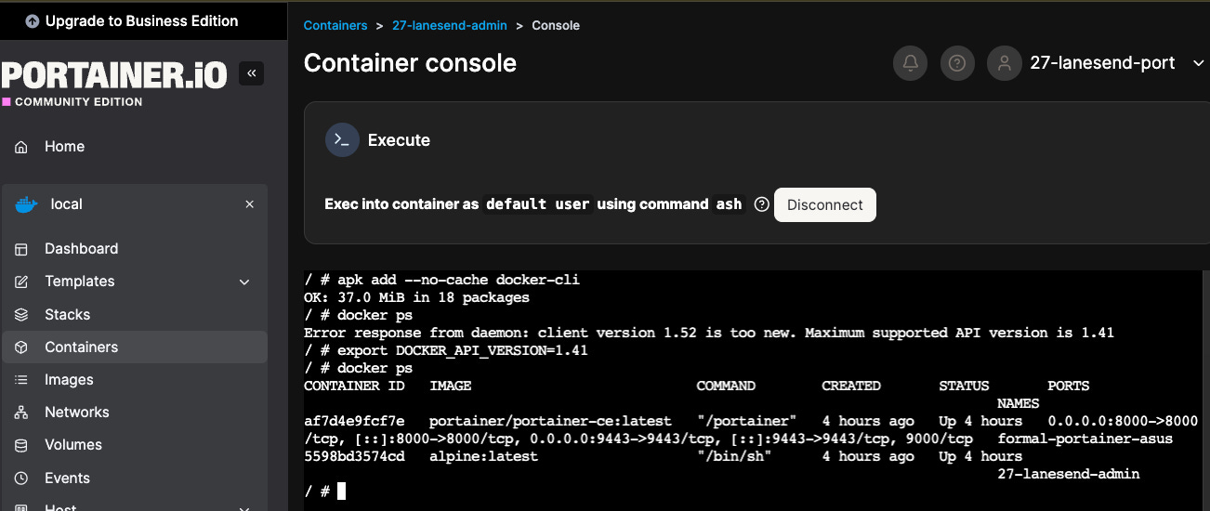The image size is (1210, 511).
Task: Go to Events page
Action: [134, 478]
